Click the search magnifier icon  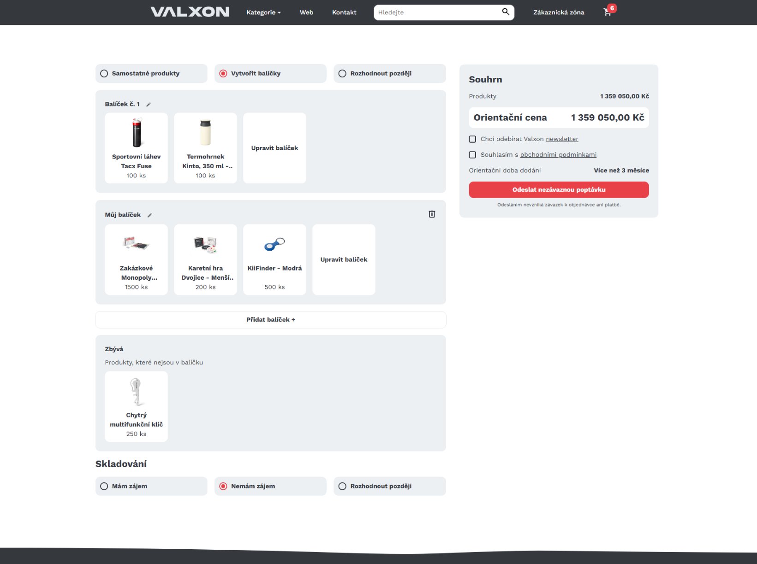[x=506, y=12]
